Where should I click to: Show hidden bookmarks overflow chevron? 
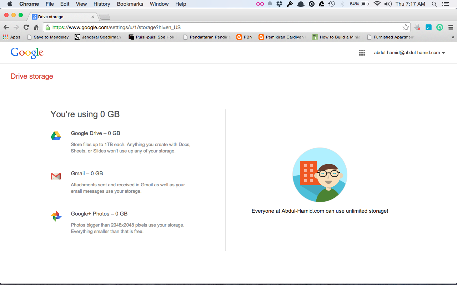453,37
